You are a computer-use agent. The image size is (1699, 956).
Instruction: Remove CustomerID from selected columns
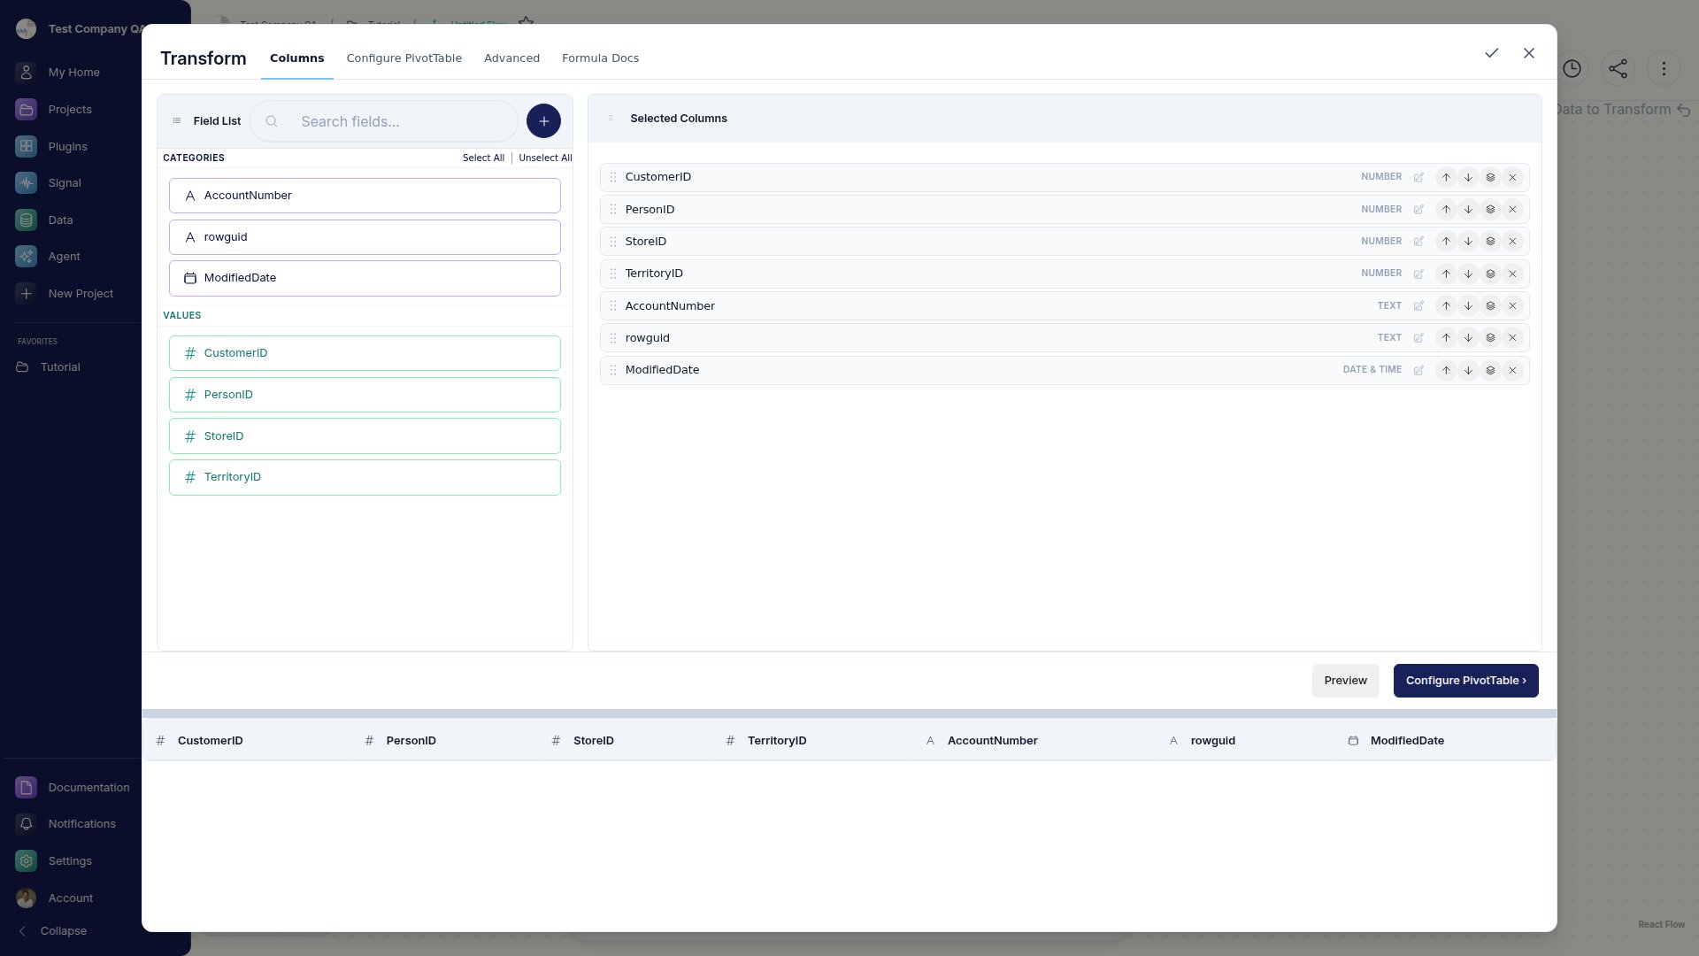[x=1512, y=178]
